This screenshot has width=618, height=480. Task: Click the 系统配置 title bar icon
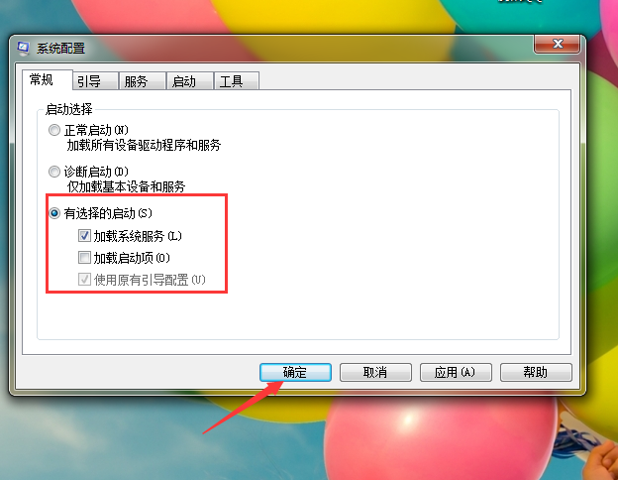[23, 48]
